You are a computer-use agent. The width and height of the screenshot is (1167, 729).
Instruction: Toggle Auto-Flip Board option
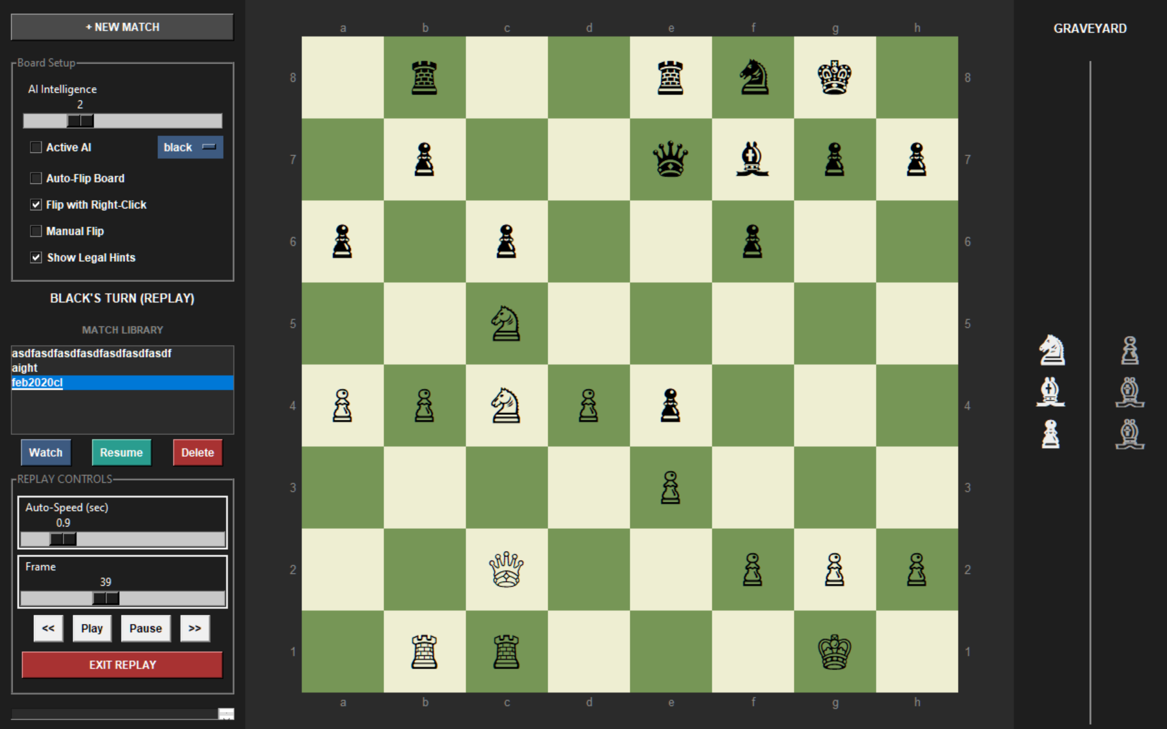point(36,178)
